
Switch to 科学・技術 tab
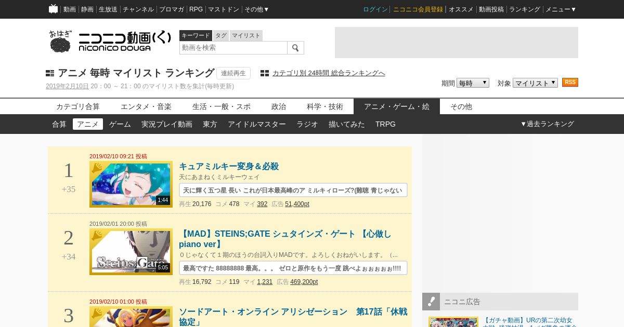pyautogui.click(x=325, y=106)
